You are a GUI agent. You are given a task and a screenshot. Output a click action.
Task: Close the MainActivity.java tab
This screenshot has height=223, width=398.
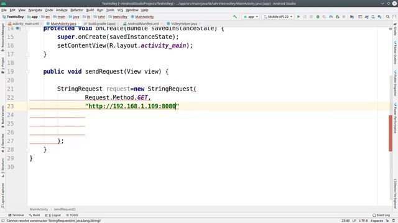[78, 24]
